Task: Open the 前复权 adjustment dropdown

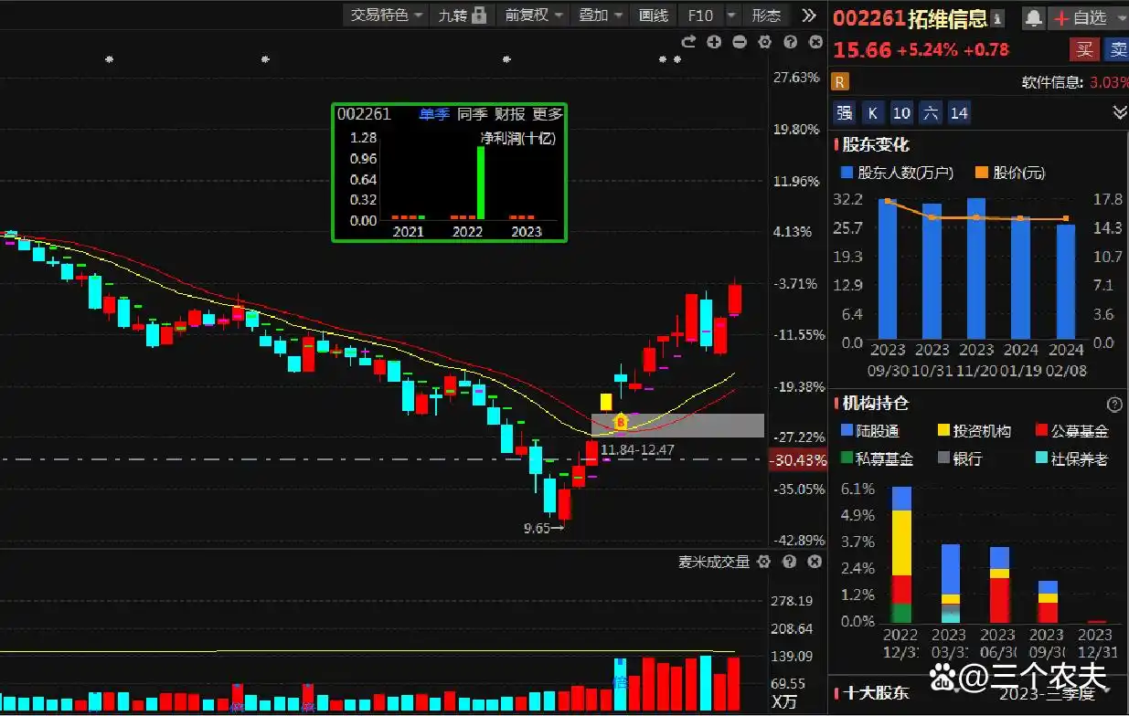Action: (x=533, y=15)
